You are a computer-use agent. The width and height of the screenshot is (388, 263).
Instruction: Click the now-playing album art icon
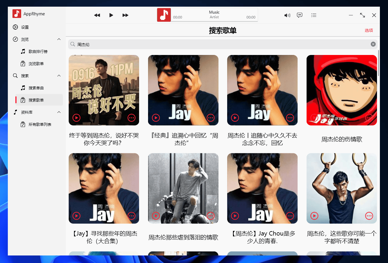pos(164,15)
